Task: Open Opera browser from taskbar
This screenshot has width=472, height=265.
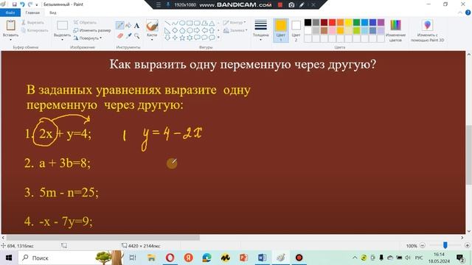Action: 170,258
